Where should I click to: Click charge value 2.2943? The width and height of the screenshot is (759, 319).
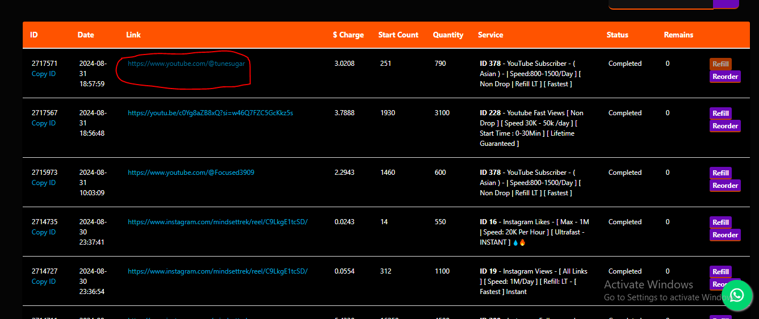point(345,173)
